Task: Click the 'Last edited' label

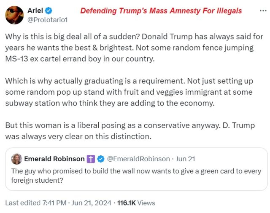Action: 22,203
